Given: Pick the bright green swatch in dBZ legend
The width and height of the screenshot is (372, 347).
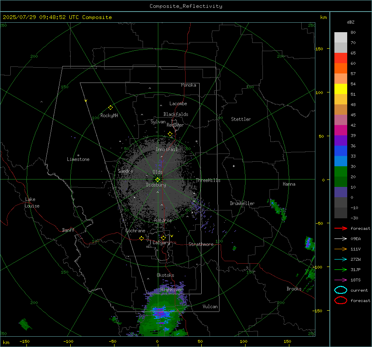Looking at the screenshot, I should tap(341, 172).
